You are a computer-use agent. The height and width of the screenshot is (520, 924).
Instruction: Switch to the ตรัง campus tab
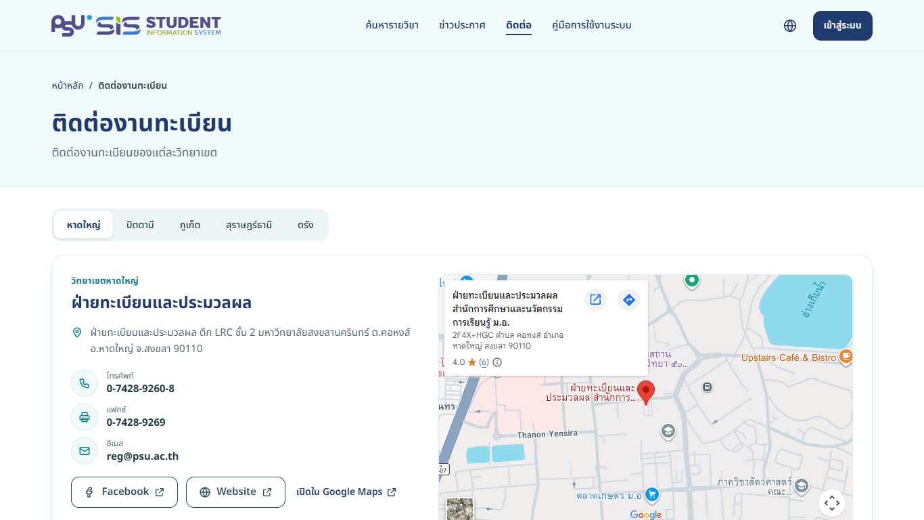coord(306,225)
